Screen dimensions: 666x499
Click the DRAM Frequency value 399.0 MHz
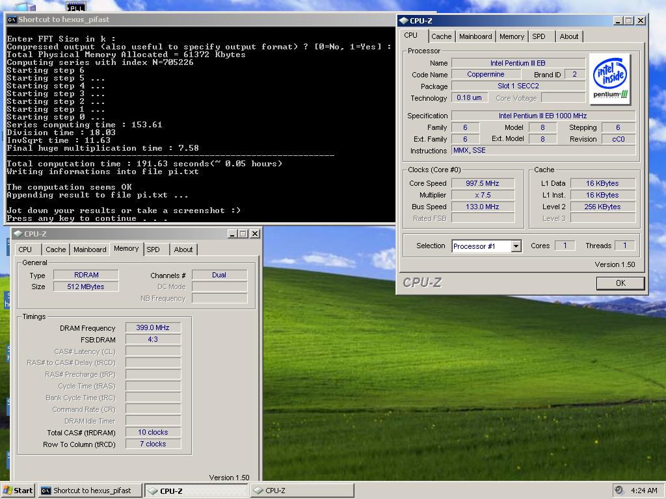(x=153, y=327)
